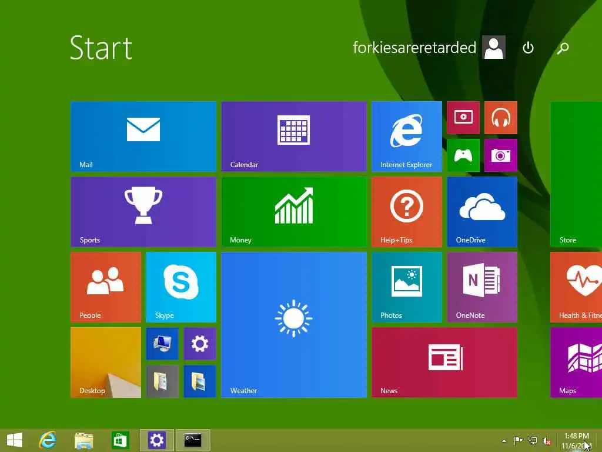Open the Music headphones tile
The height and width of the screenshot is (452, 602).
(x=501, y=118)
